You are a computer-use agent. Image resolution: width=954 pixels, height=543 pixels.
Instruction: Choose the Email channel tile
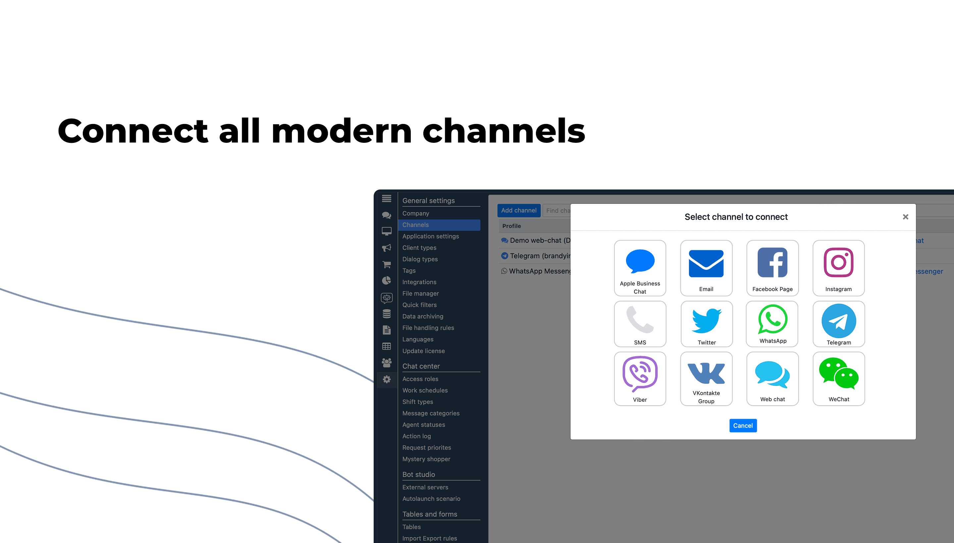pyautogui.click(x=706, y=268)
